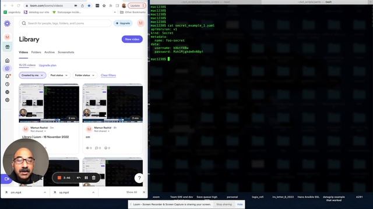Expand the Created by me filter

33,75
